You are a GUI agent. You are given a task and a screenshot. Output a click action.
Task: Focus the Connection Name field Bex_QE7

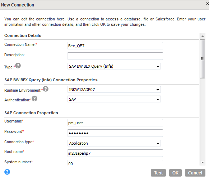pyautogui.click(x=115, y=46)
